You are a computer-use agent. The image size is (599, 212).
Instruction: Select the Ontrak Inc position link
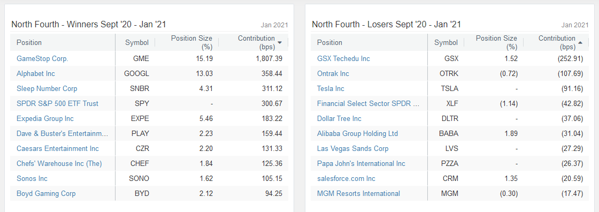click(333, 73)
